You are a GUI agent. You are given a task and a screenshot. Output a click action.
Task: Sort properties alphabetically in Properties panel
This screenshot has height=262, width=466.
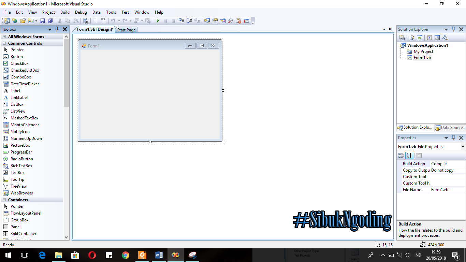(x=409, y=156)
